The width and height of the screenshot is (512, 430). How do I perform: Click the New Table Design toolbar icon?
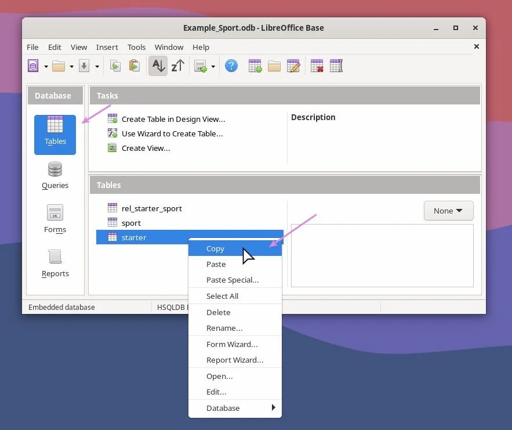[255, 66]
